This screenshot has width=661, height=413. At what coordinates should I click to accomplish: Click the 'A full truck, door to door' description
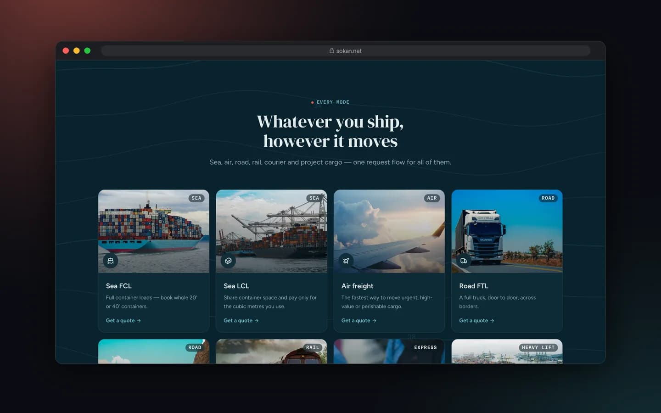497,302
